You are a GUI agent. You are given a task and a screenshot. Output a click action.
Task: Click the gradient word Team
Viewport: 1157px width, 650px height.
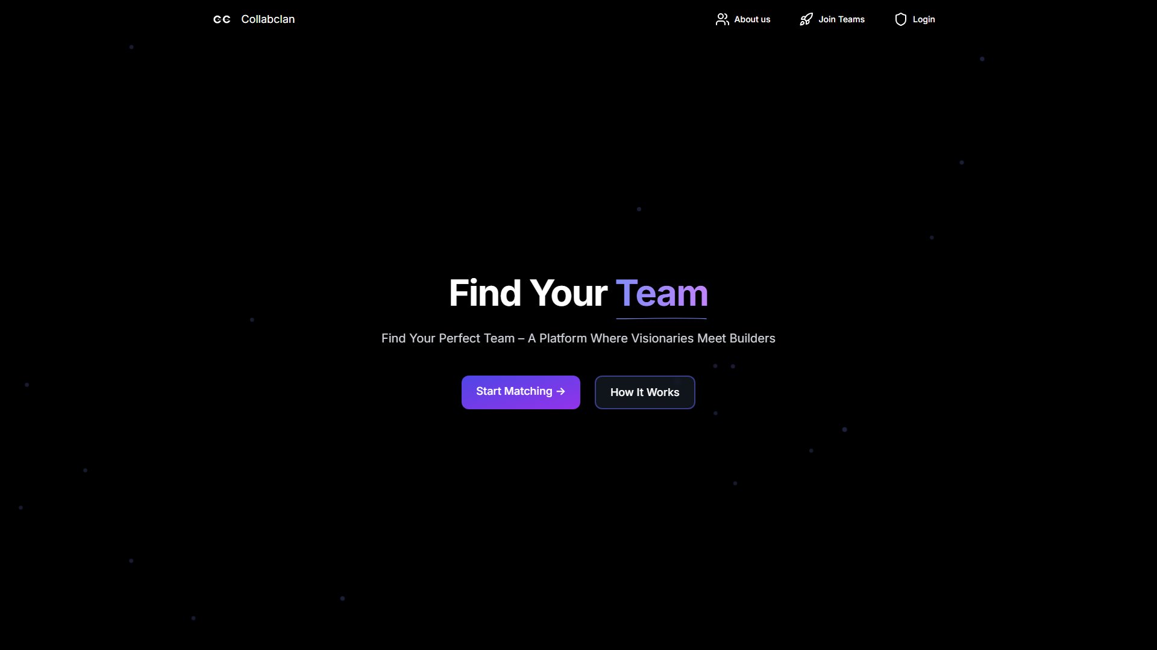tap(662, 293)
